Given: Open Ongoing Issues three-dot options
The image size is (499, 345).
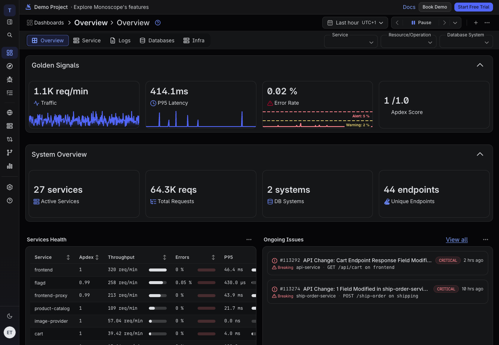Looking at the screenshot, I should [x=486, y=240].
